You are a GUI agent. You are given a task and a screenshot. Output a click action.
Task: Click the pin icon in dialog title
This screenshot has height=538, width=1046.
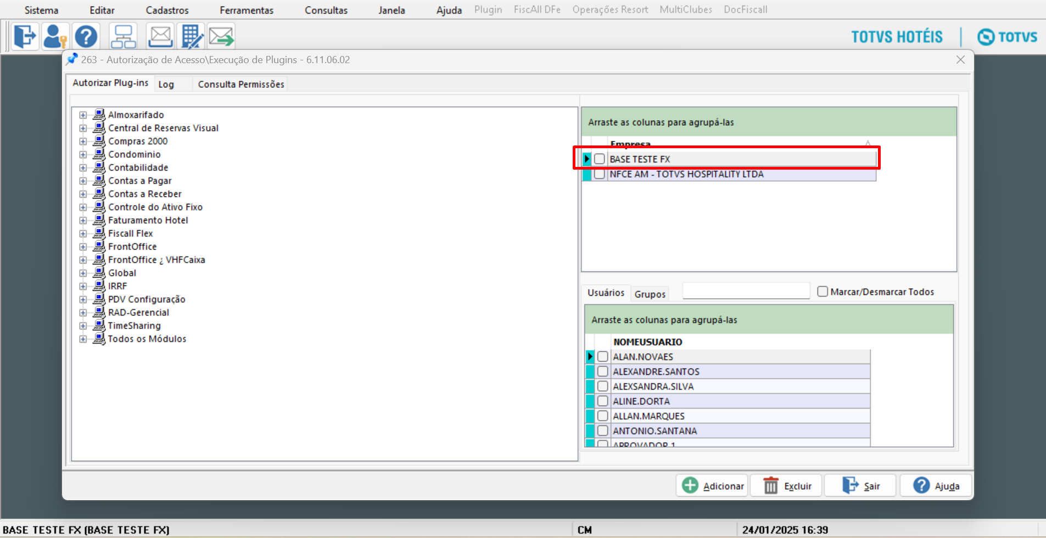72,59
